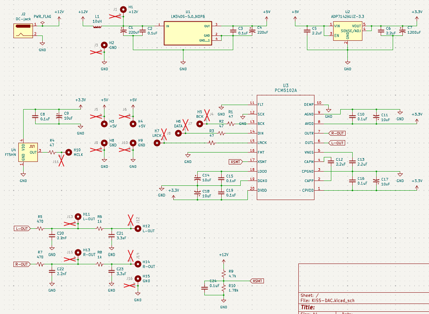This screenshot has width=429, height=314.
Task: Select the R6 1k resistor
Action: pos(100,228)
